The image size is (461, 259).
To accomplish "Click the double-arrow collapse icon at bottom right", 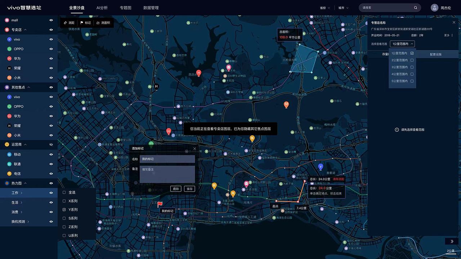I will (x=452, y=241).
